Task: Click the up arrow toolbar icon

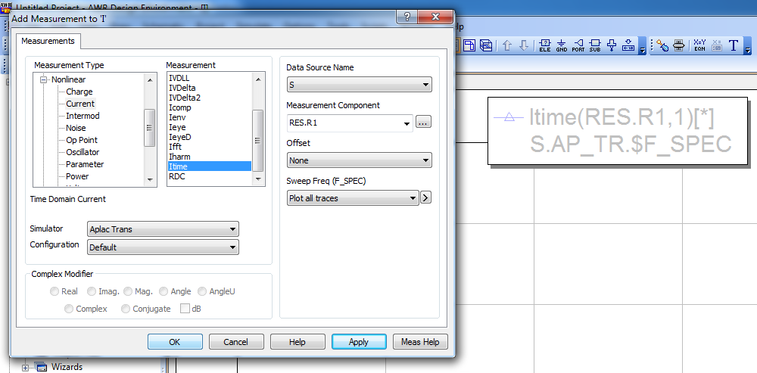Action: pos(507,45)
